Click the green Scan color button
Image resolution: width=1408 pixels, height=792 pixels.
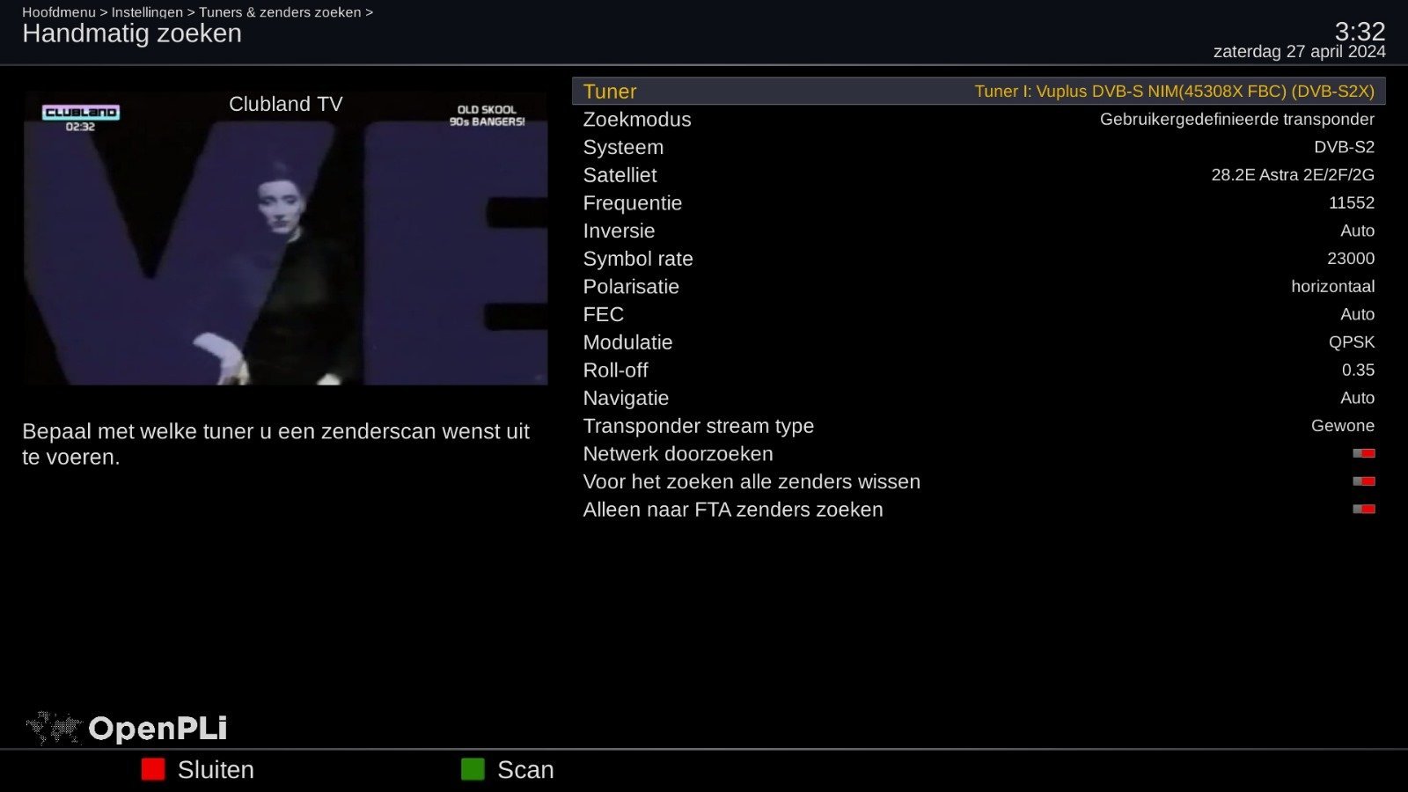(473, 770)
